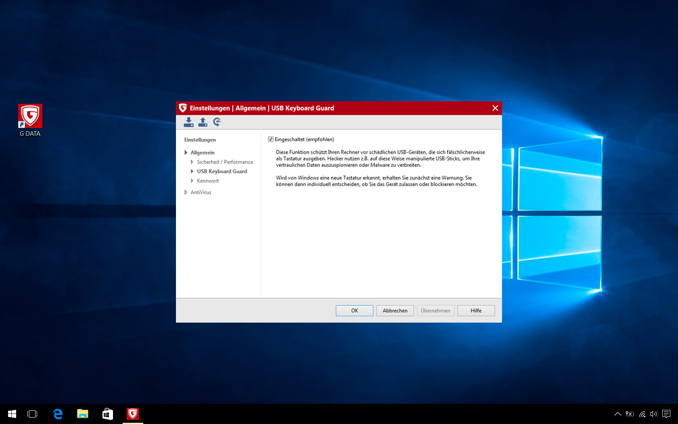Screen dimensions: 678x424
Task: Confirm the dialog with OK
Action: pos(354,311)
